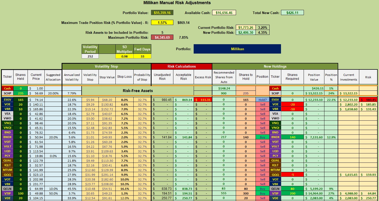This screenshot has width=379, height=201.
Task: Click Cash recommended shares value $148.24
Action: pyautogui.click(x=224, y=88)
